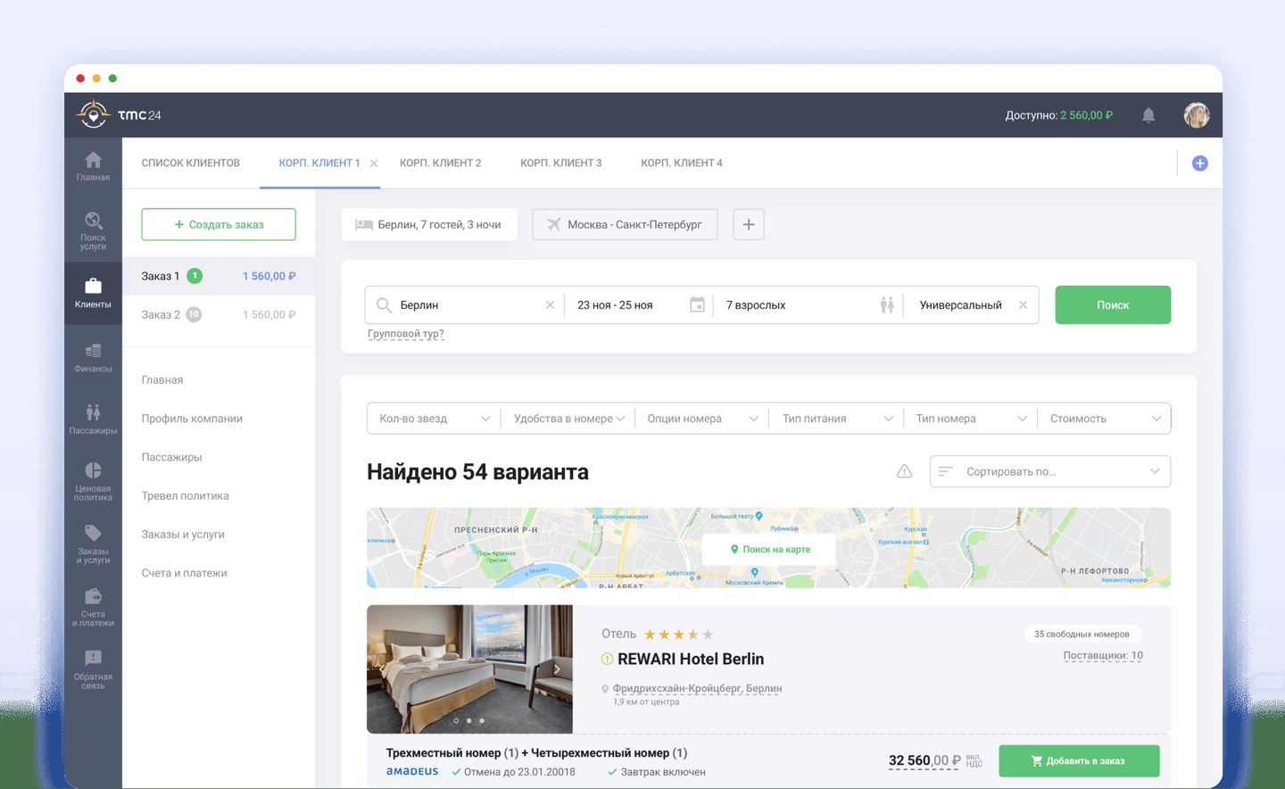The width and height of the screenshot is (1285, 789).
Task: Expand the Опции номера filter
Action: 702,419
